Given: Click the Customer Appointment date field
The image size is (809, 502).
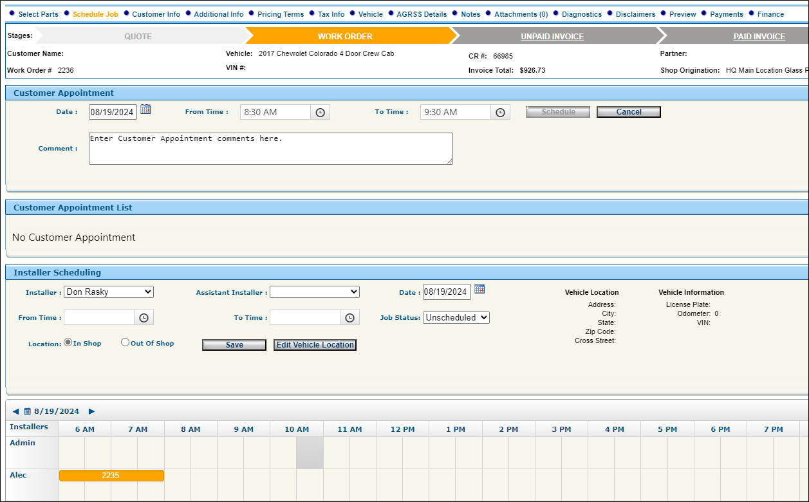Looking at the screenshot, I should pyautogui.click(x=113, y=112).
